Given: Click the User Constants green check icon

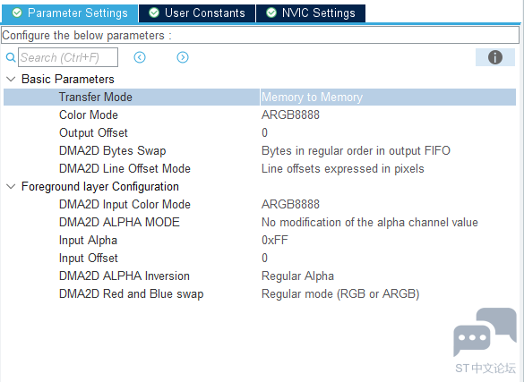Looking at the screenshot, I should (x=154, y=13).
